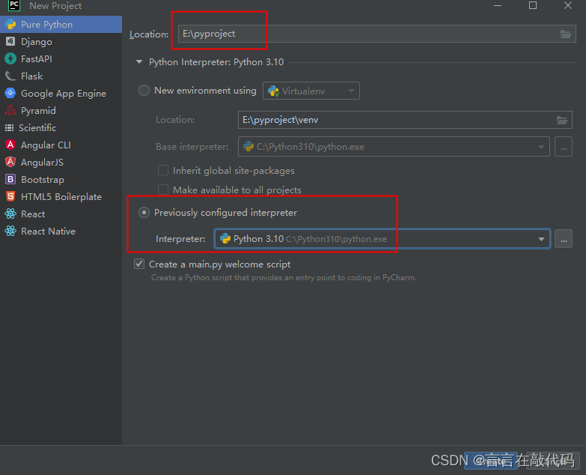Viewport: 586px width, 475px height.
Task: Click the Google App Engine icon
Action: pyautogui.click(x=10, y=93)
